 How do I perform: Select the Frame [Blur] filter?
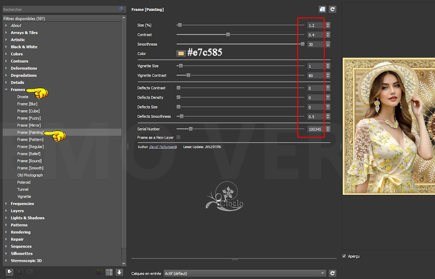[27, 104]
